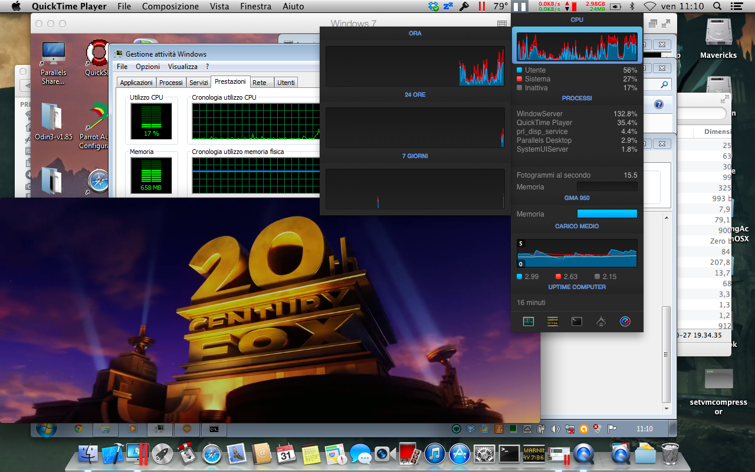Open Launchpad rocket in the Dock

pyautogui.click(x=162, y=453)
